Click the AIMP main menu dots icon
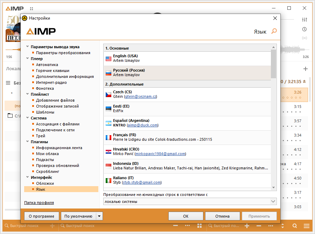 (31, 9)
